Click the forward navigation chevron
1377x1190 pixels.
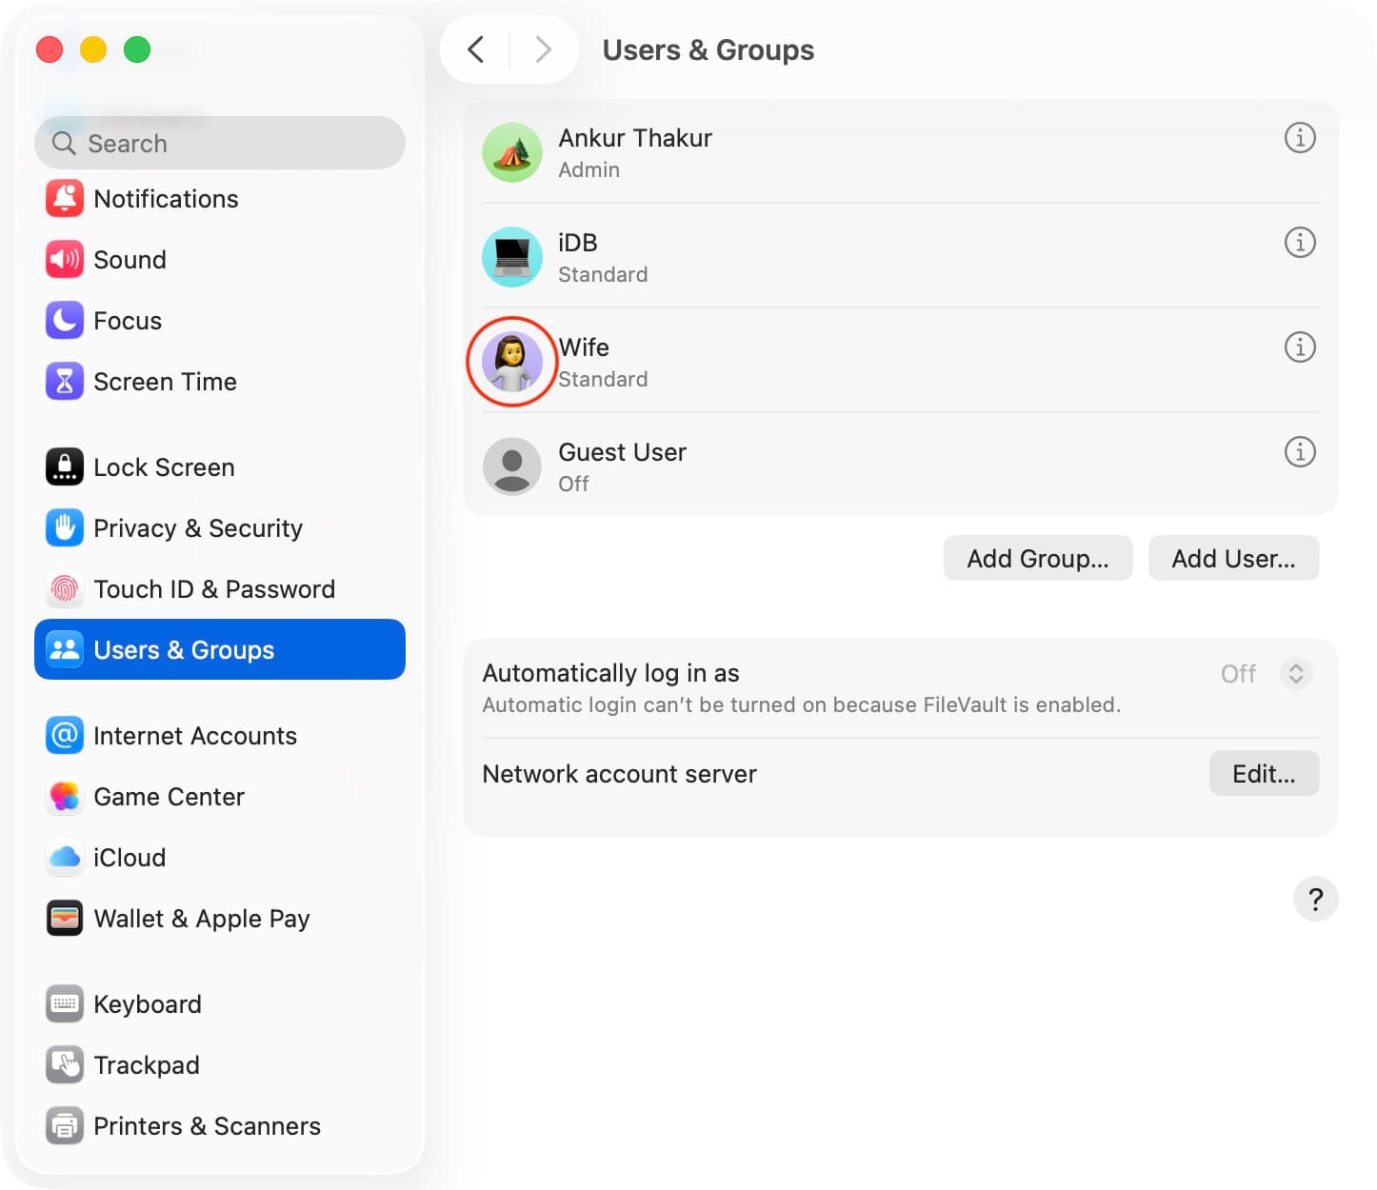[543, 50]
